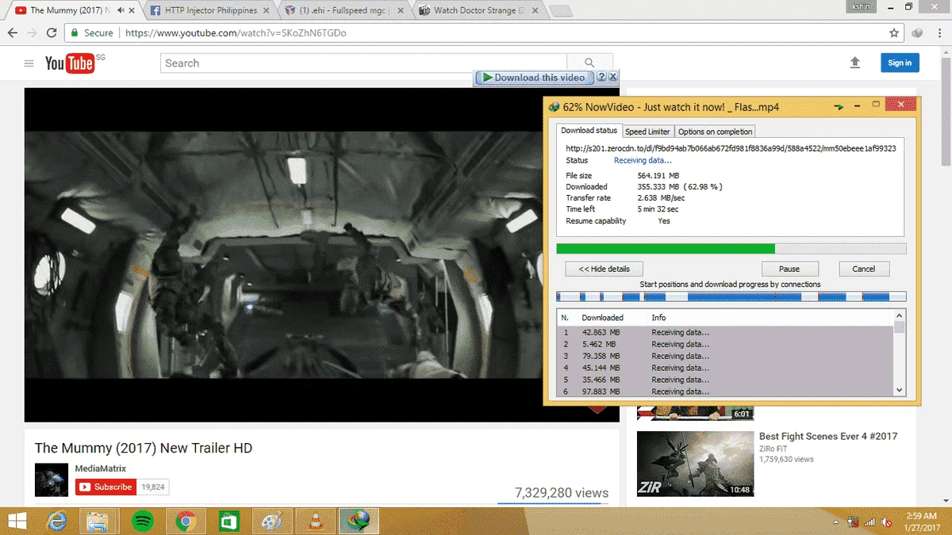Mute The Mummy tab via speaker icon
This screenshot has height=535, width=952.
[x=120, y=10]
